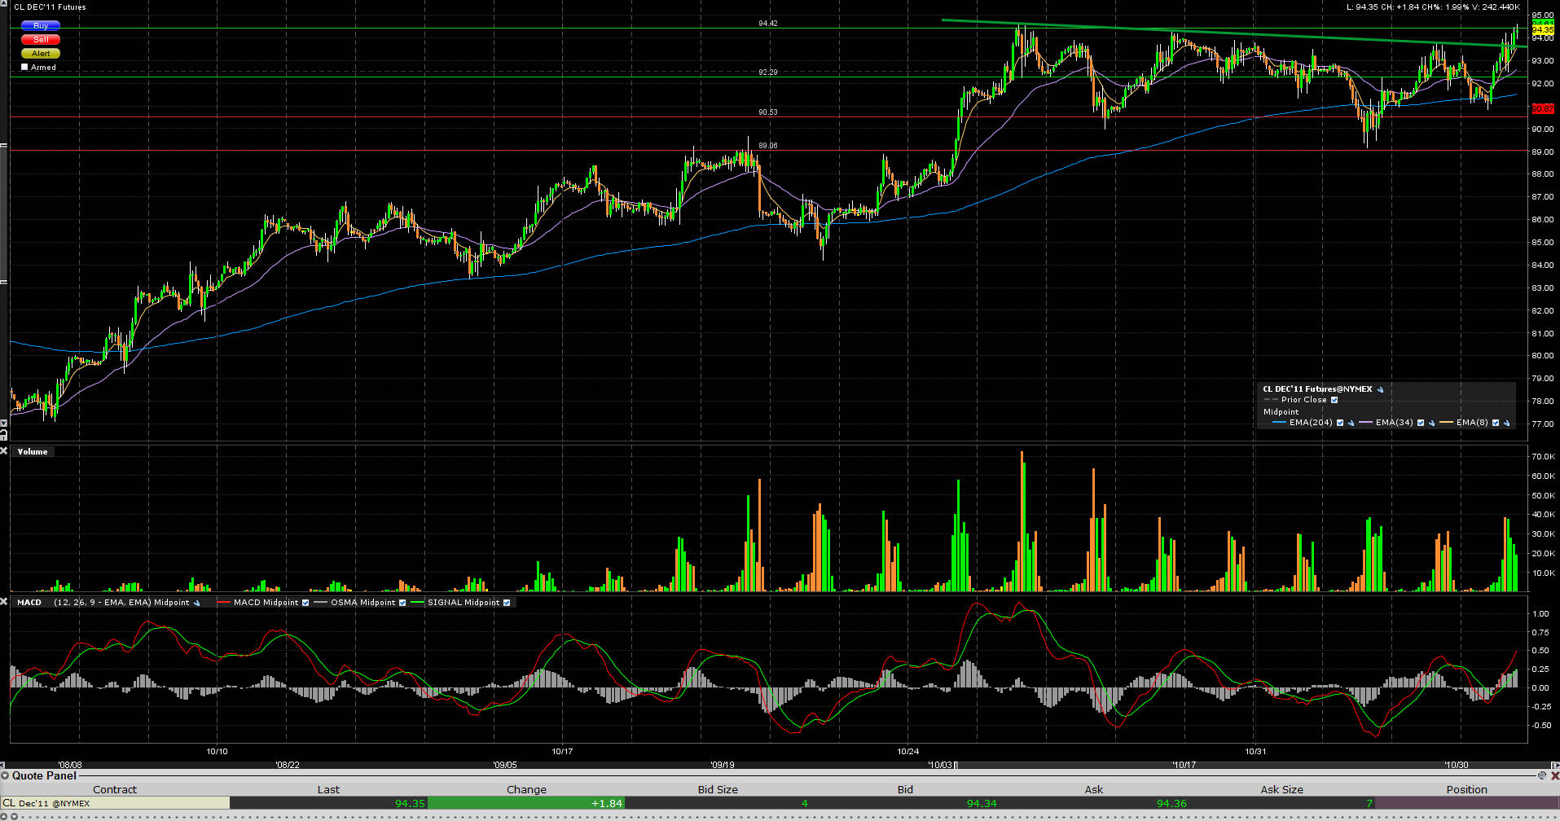Toggle the SIGNAL Midpoint checkbox

click(507, 603)
